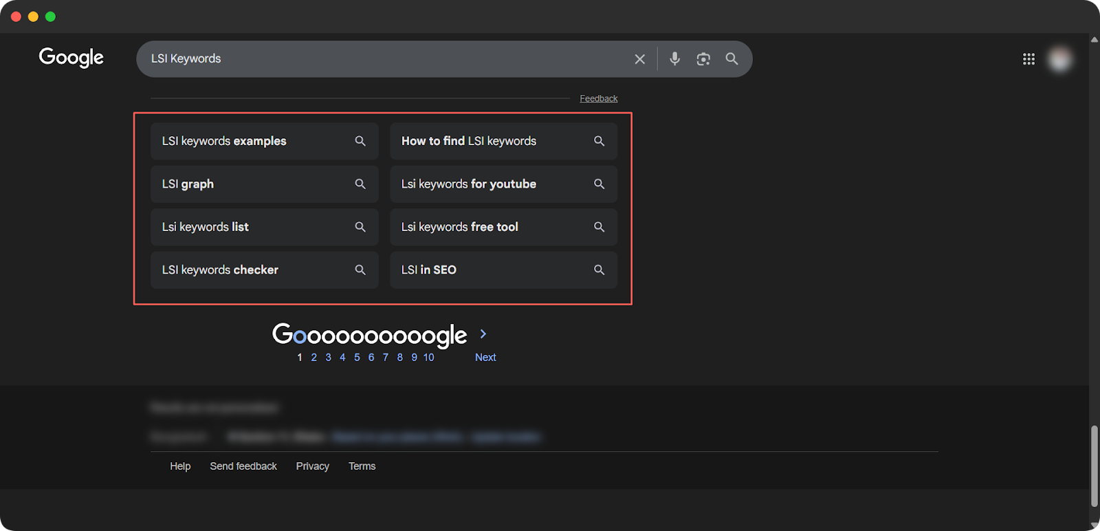The image size is (1100, 531).
Task: Pick the 'Lsi keywords list' related search
Action: pyautogui.click(x=265, y=227)
